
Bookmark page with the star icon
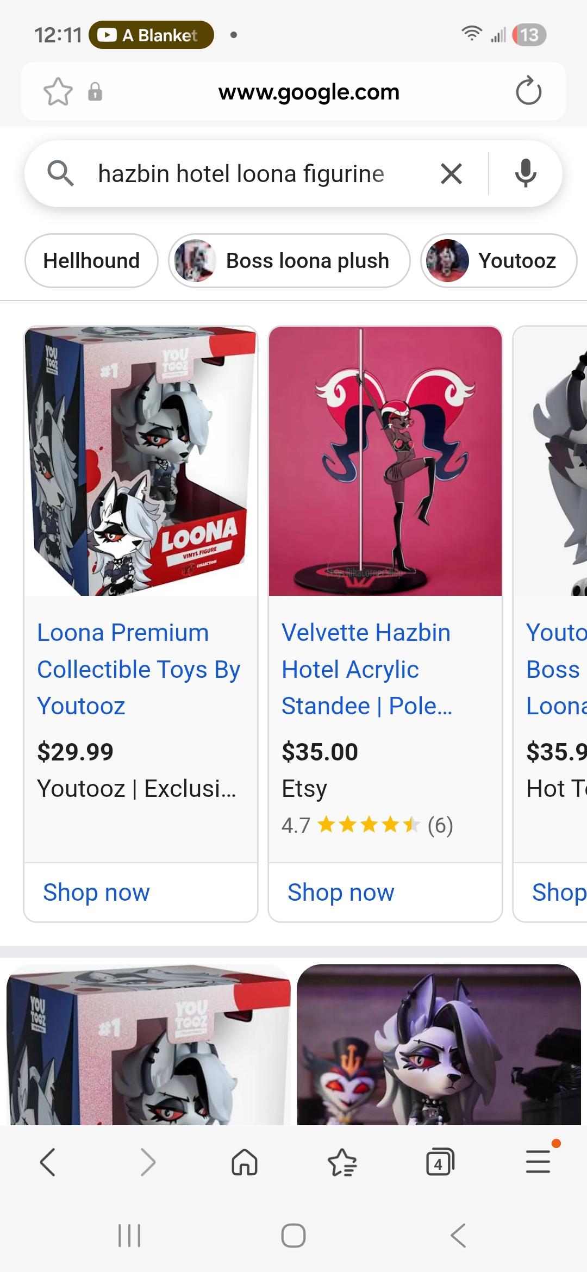pos(58,92)
